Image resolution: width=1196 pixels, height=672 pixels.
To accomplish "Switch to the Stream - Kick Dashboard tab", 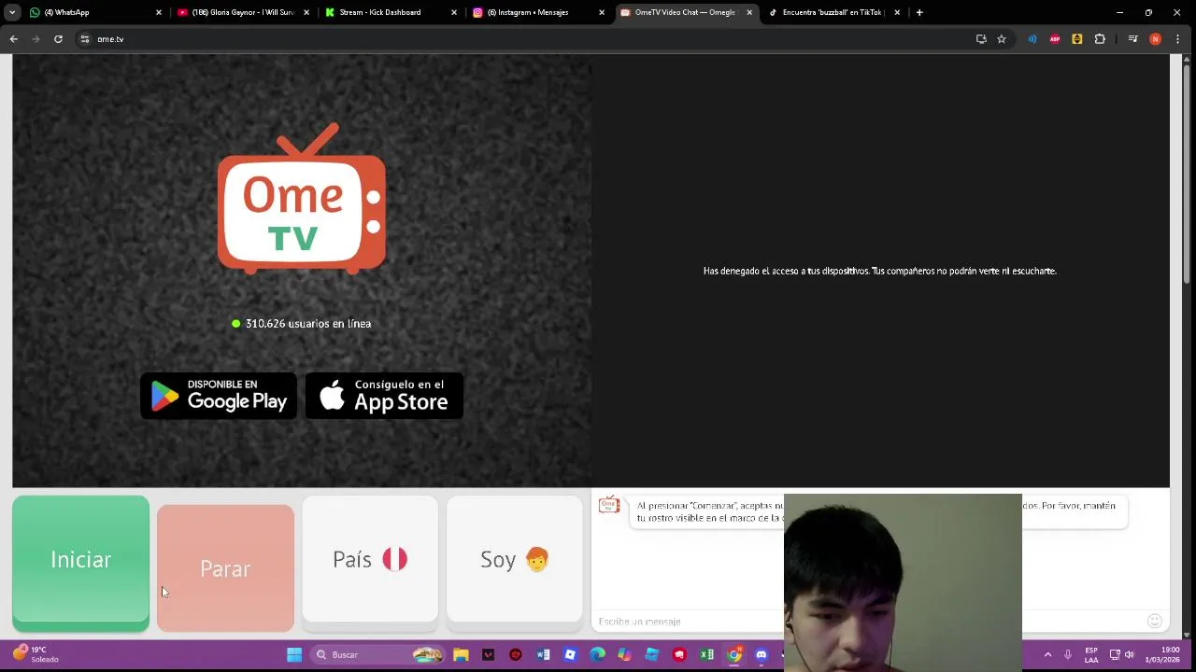I will [389, 12].
